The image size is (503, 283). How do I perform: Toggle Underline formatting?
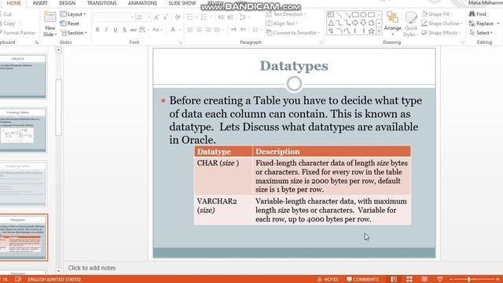[x=116, y=30]
